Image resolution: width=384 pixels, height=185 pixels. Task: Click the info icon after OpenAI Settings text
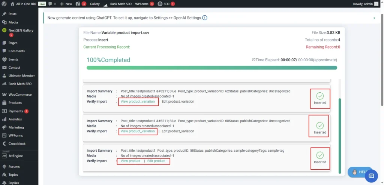tap(205, 18)
